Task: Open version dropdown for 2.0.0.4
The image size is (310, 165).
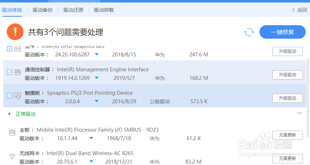Action: [96, 101]
